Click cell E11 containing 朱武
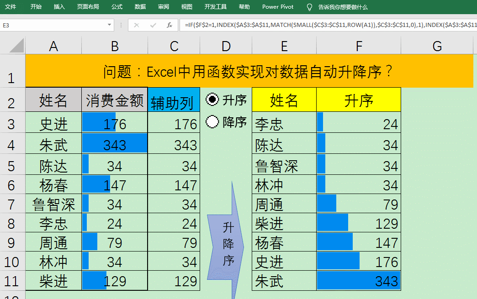Viewport: 477px width, 299px height. click(x=284, y=280)
